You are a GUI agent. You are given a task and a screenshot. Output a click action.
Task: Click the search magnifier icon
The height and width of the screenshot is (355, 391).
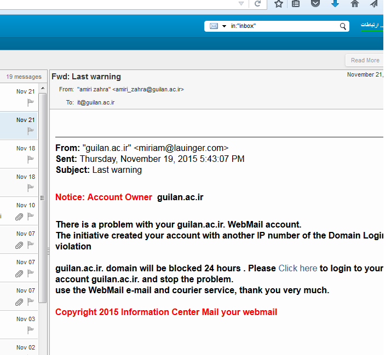(x=343, y=26)
